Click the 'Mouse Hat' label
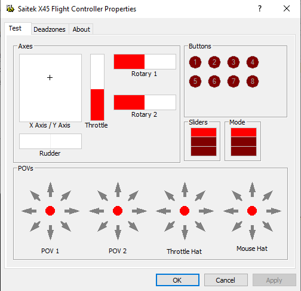Viewport: 301px width, 291px height. [x=252, y=248]
